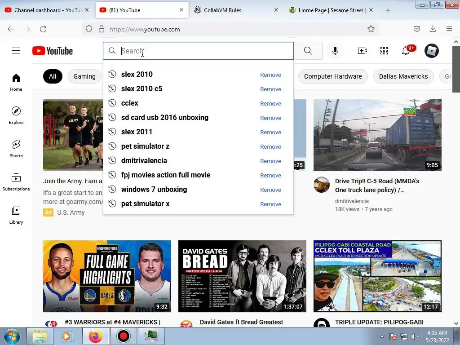The image size is (460, 345).
Task: Click the history icon beside cclex suggestion
Action: [112, 103]
